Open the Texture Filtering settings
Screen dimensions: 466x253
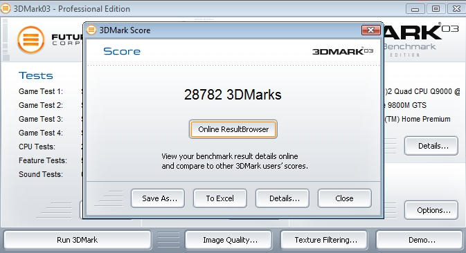(324, 240)
